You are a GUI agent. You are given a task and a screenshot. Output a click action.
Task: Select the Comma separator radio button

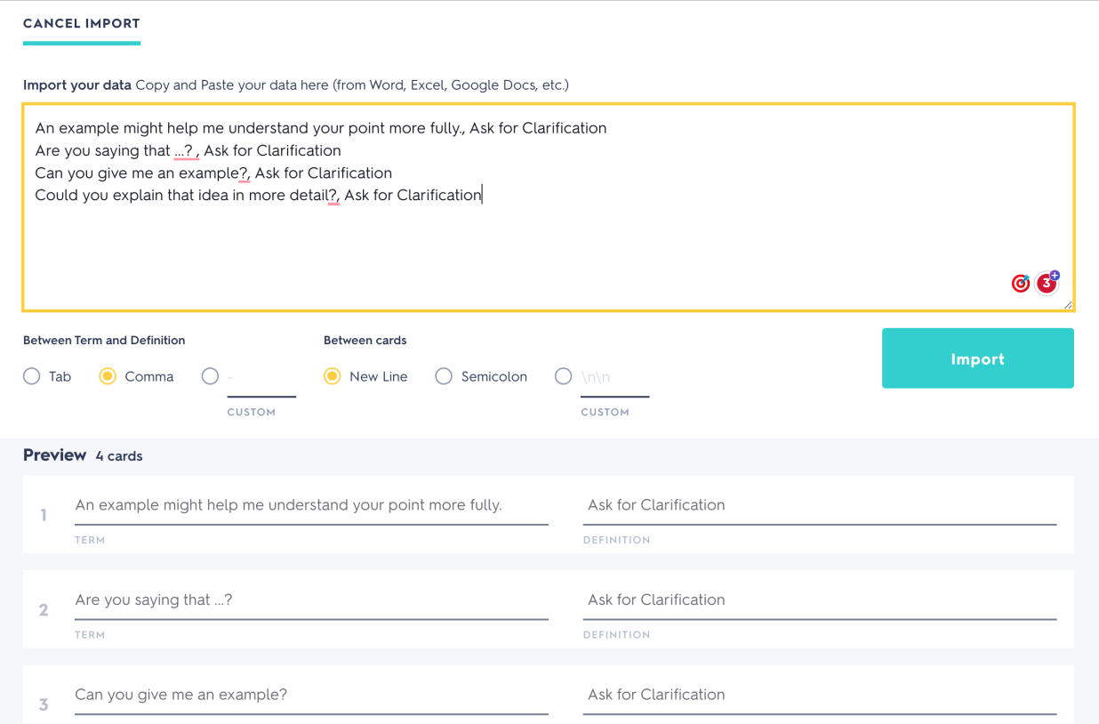[108, 376]
